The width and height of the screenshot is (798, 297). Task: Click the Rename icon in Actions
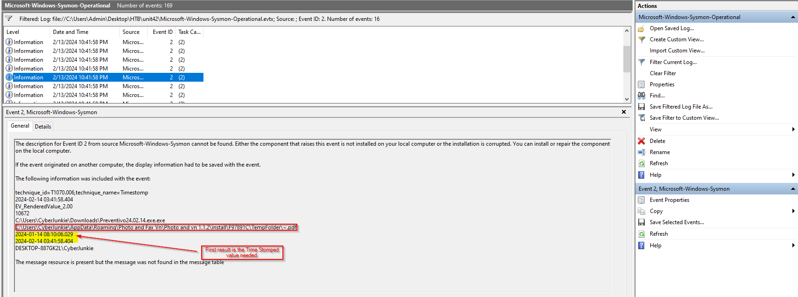(x=641, y=152)
